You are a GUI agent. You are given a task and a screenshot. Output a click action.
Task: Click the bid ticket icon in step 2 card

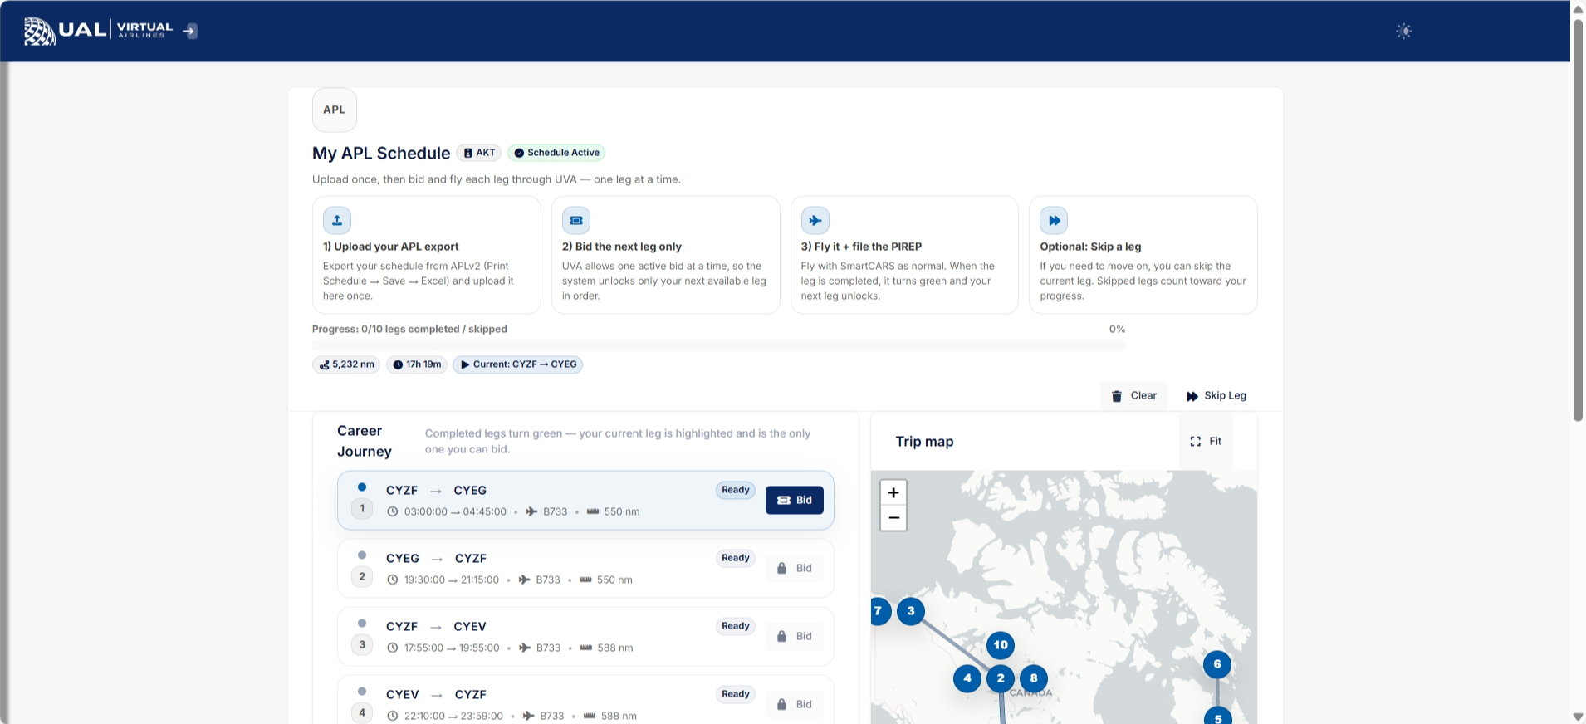tap(576, 221)
